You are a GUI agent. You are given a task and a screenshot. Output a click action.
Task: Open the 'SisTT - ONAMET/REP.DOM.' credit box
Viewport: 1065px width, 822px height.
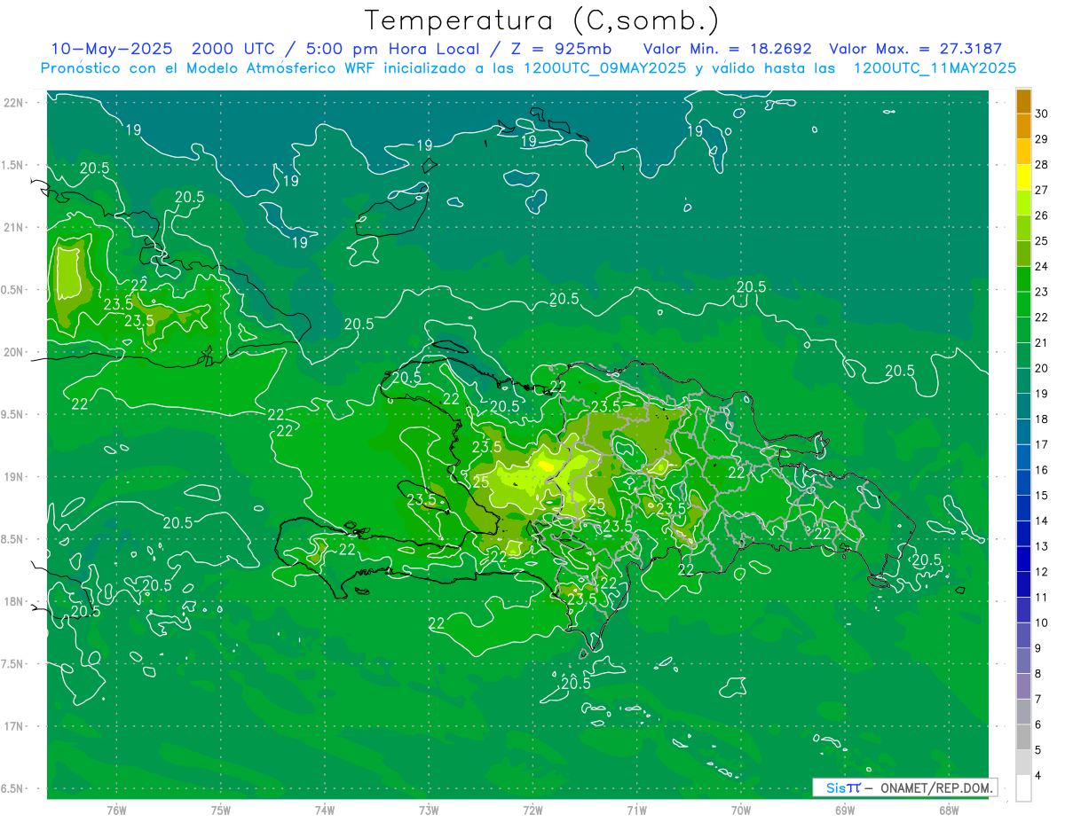click(x=905, y=787)
